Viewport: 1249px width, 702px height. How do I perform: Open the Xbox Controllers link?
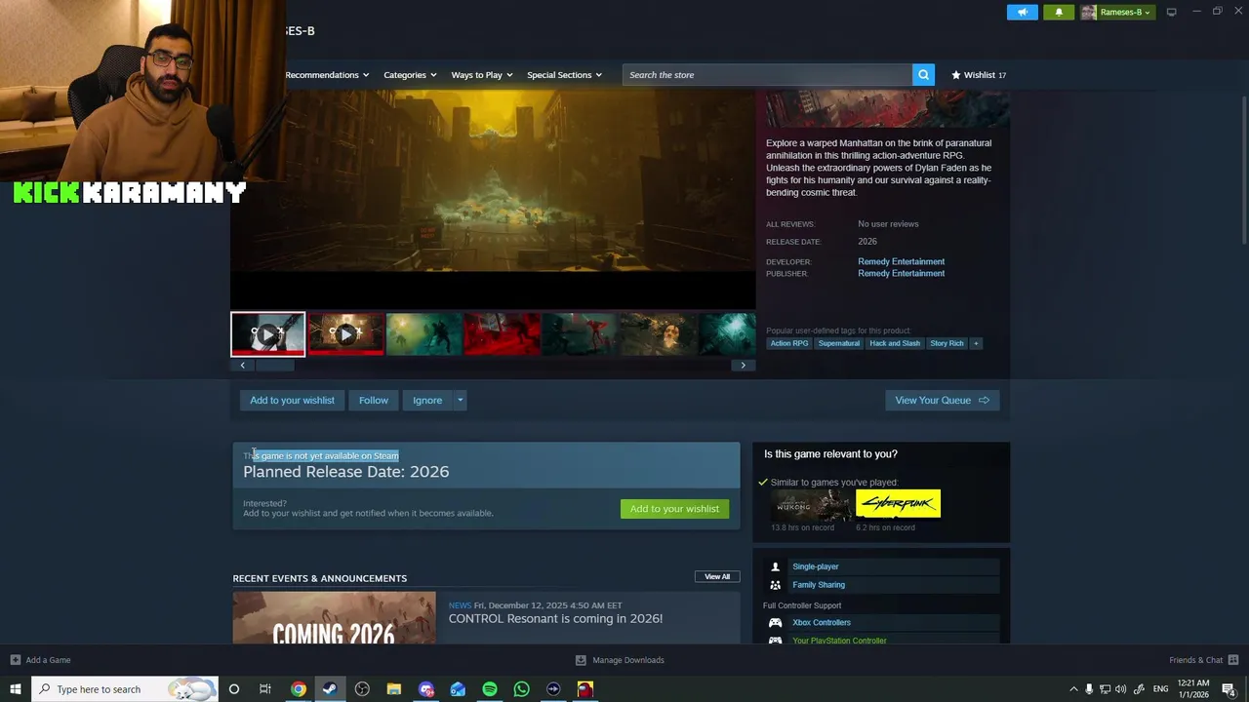pyautogui.click(x=822, y=622)
